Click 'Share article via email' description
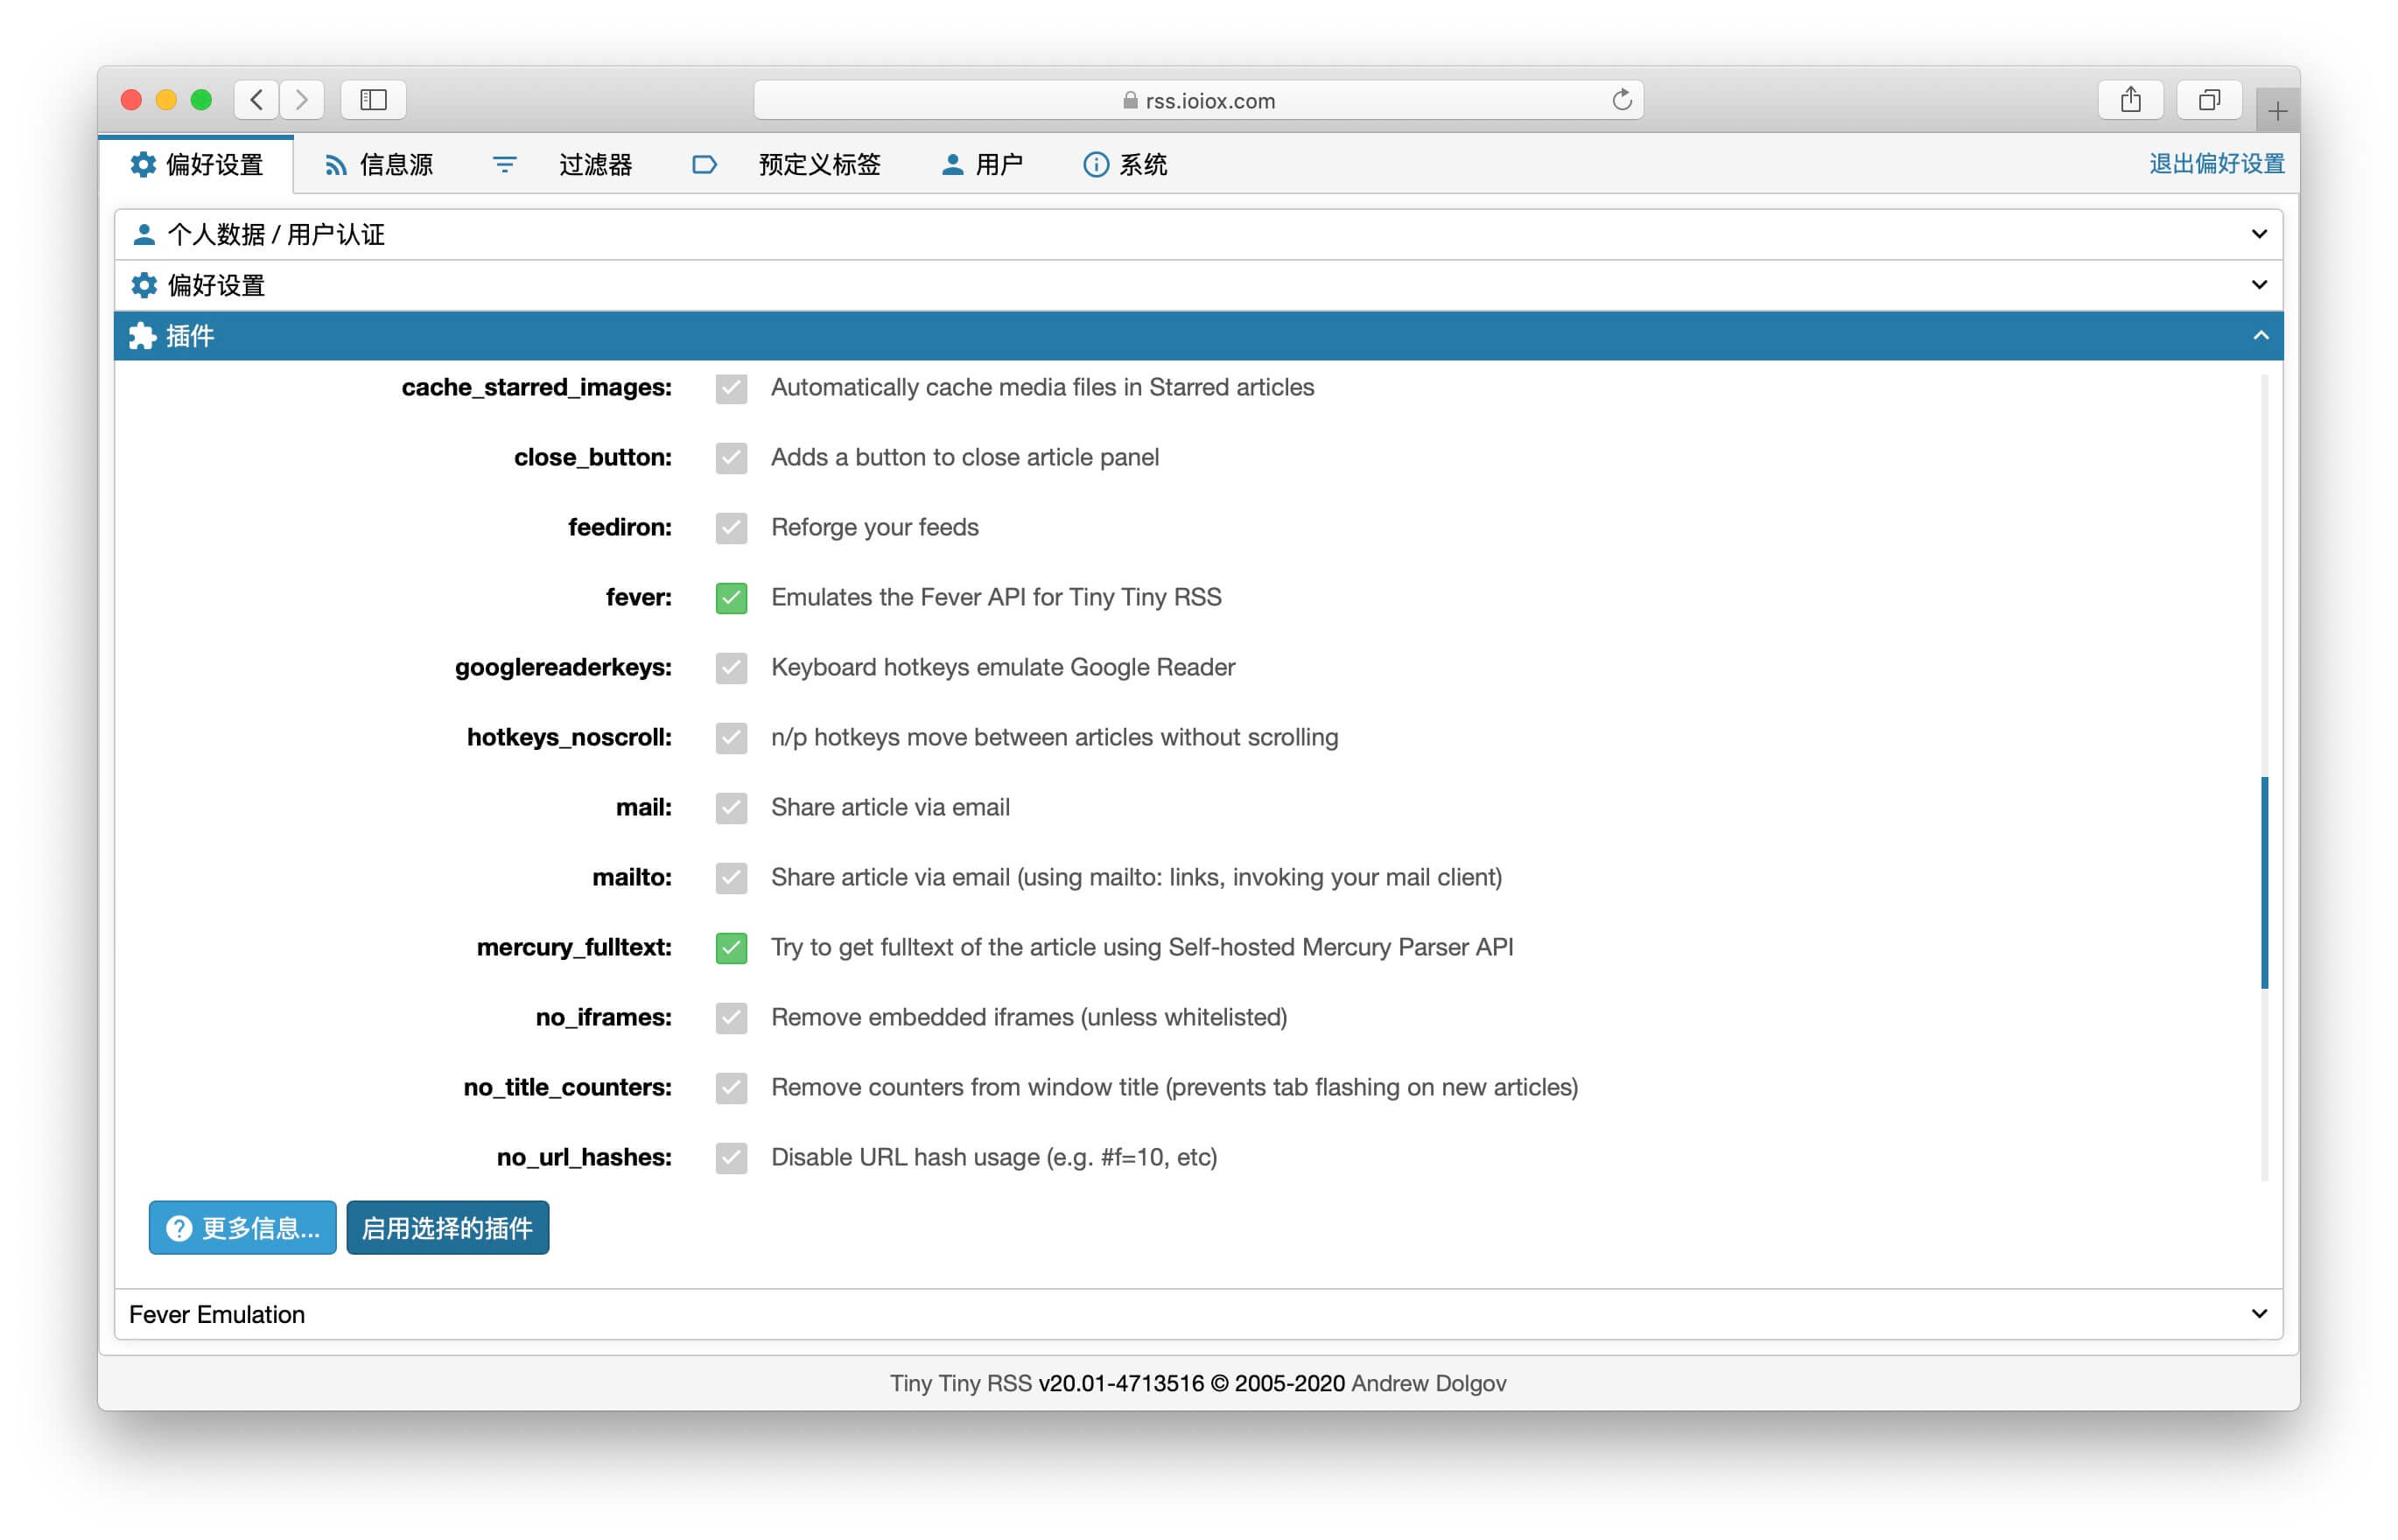2398x1540 pixels. click(x=891, y=807)
